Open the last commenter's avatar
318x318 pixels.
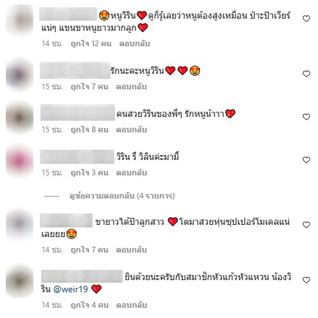(19, 281)
